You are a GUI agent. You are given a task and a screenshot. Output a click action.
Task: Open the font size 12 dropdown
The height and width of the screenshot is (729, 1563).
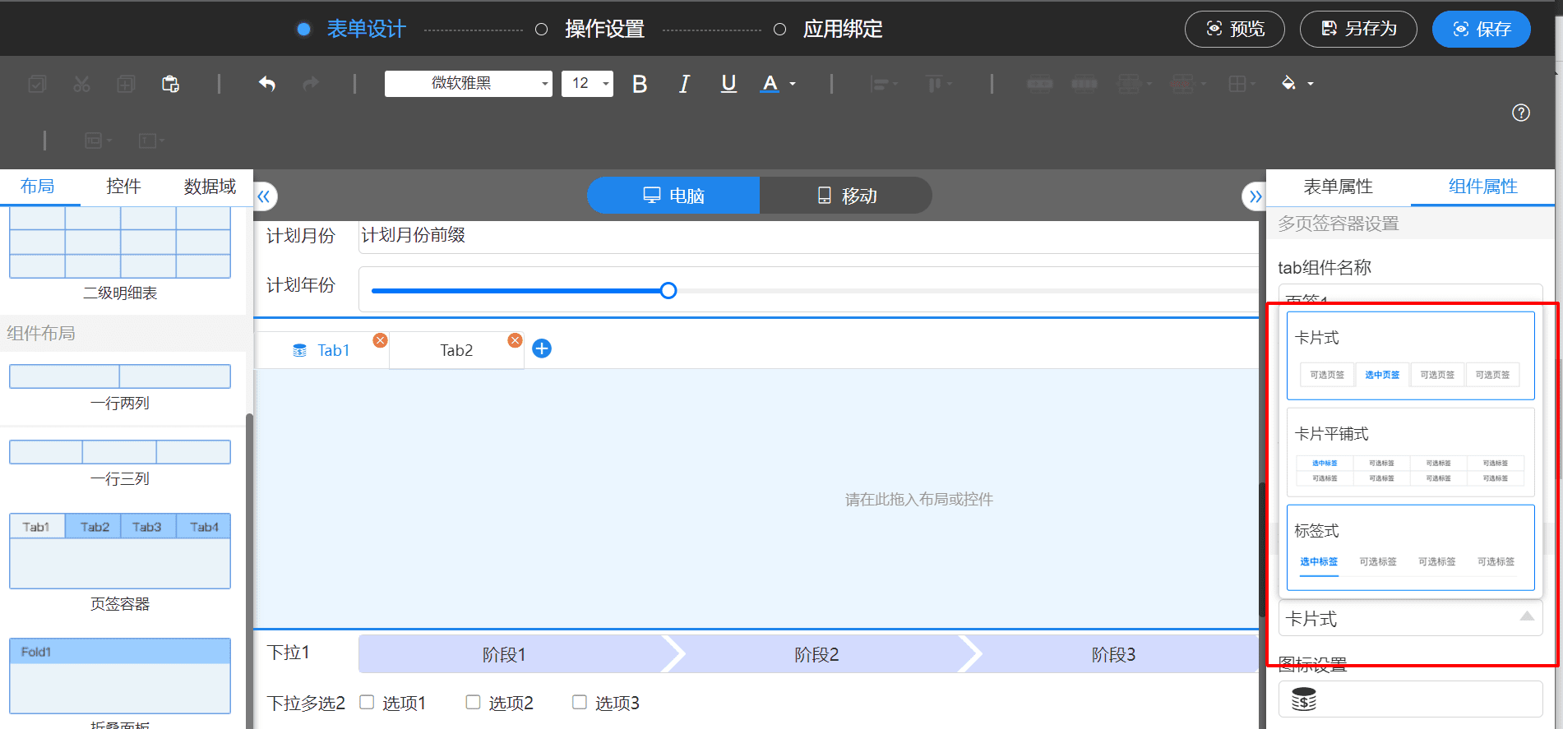coord(587,83)
